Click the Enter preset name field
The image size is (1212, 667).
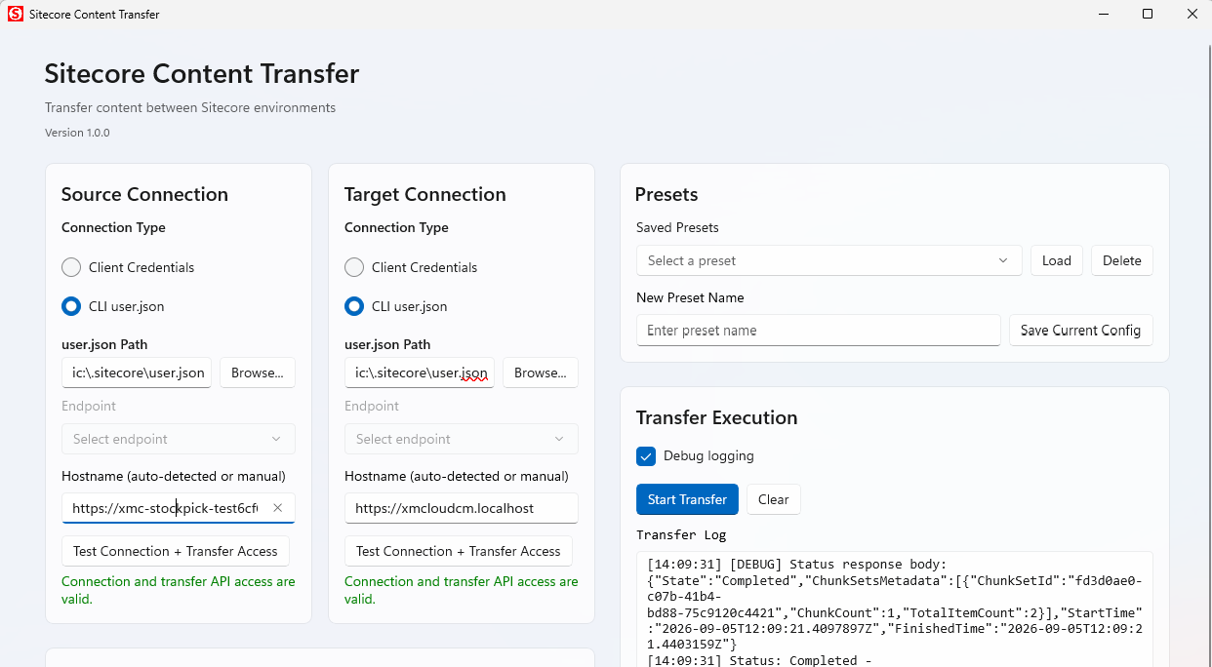pos(819,331)
